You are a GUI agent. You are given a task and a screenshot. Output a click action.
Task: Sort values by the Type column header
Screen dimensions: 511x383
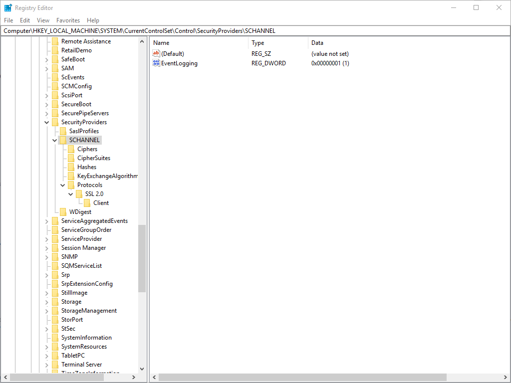(278, 43)
